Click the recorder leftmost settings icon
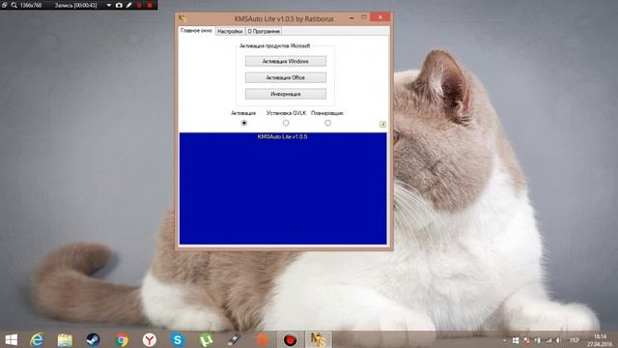The image size is (618, 348). [4, 5]
